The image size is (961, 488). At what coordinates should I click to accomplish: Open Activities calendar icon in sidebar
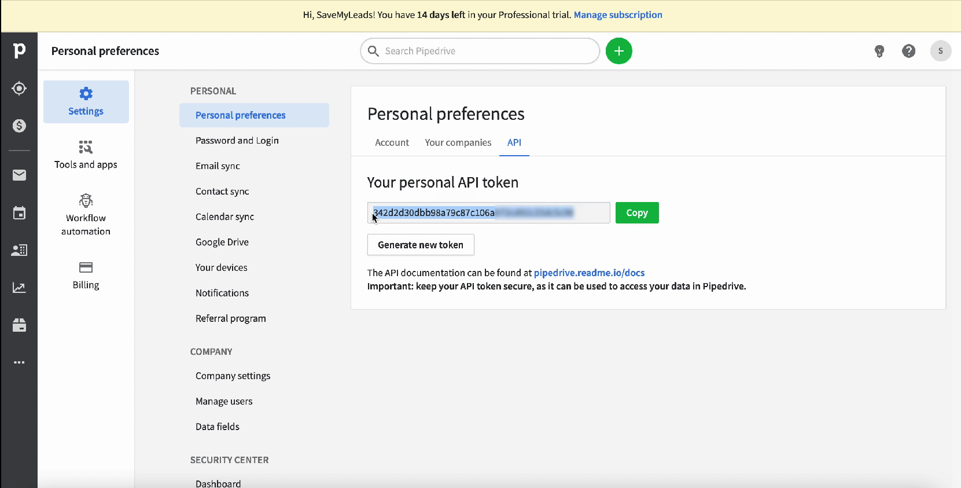pyautogui.click(x=19, y=212)
